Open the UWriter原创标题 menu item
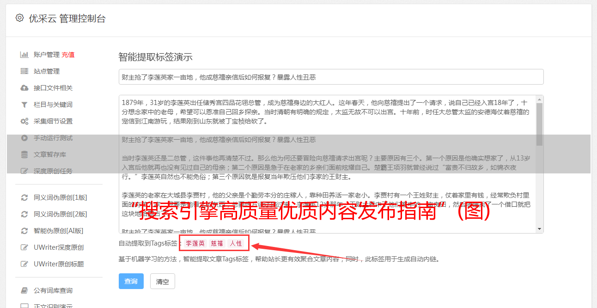Screen dimensions: 597x308 [x=59, y=264]
